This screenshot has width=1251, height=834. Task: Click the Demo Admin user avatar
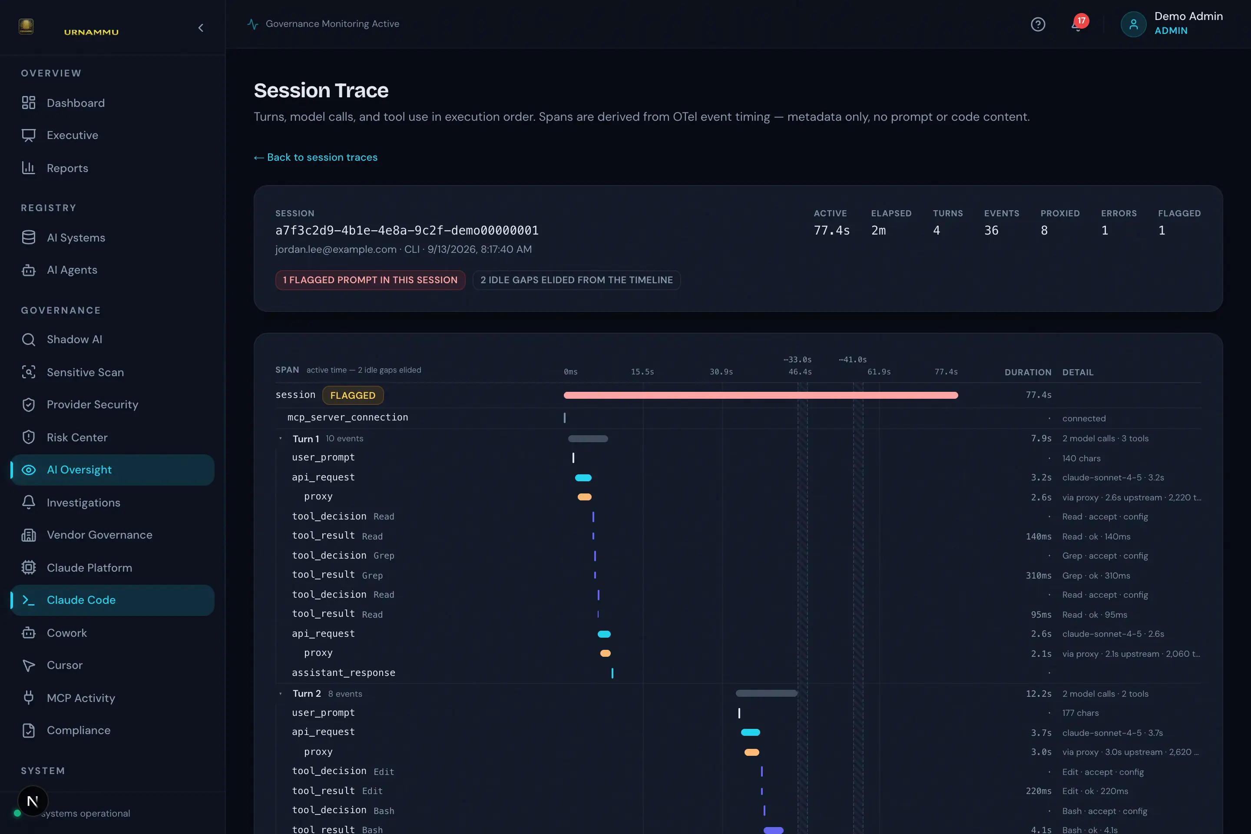point(1133,24)
